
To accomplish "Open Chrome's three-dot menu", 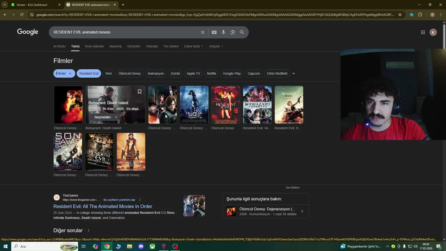I will tap(441, 15).
